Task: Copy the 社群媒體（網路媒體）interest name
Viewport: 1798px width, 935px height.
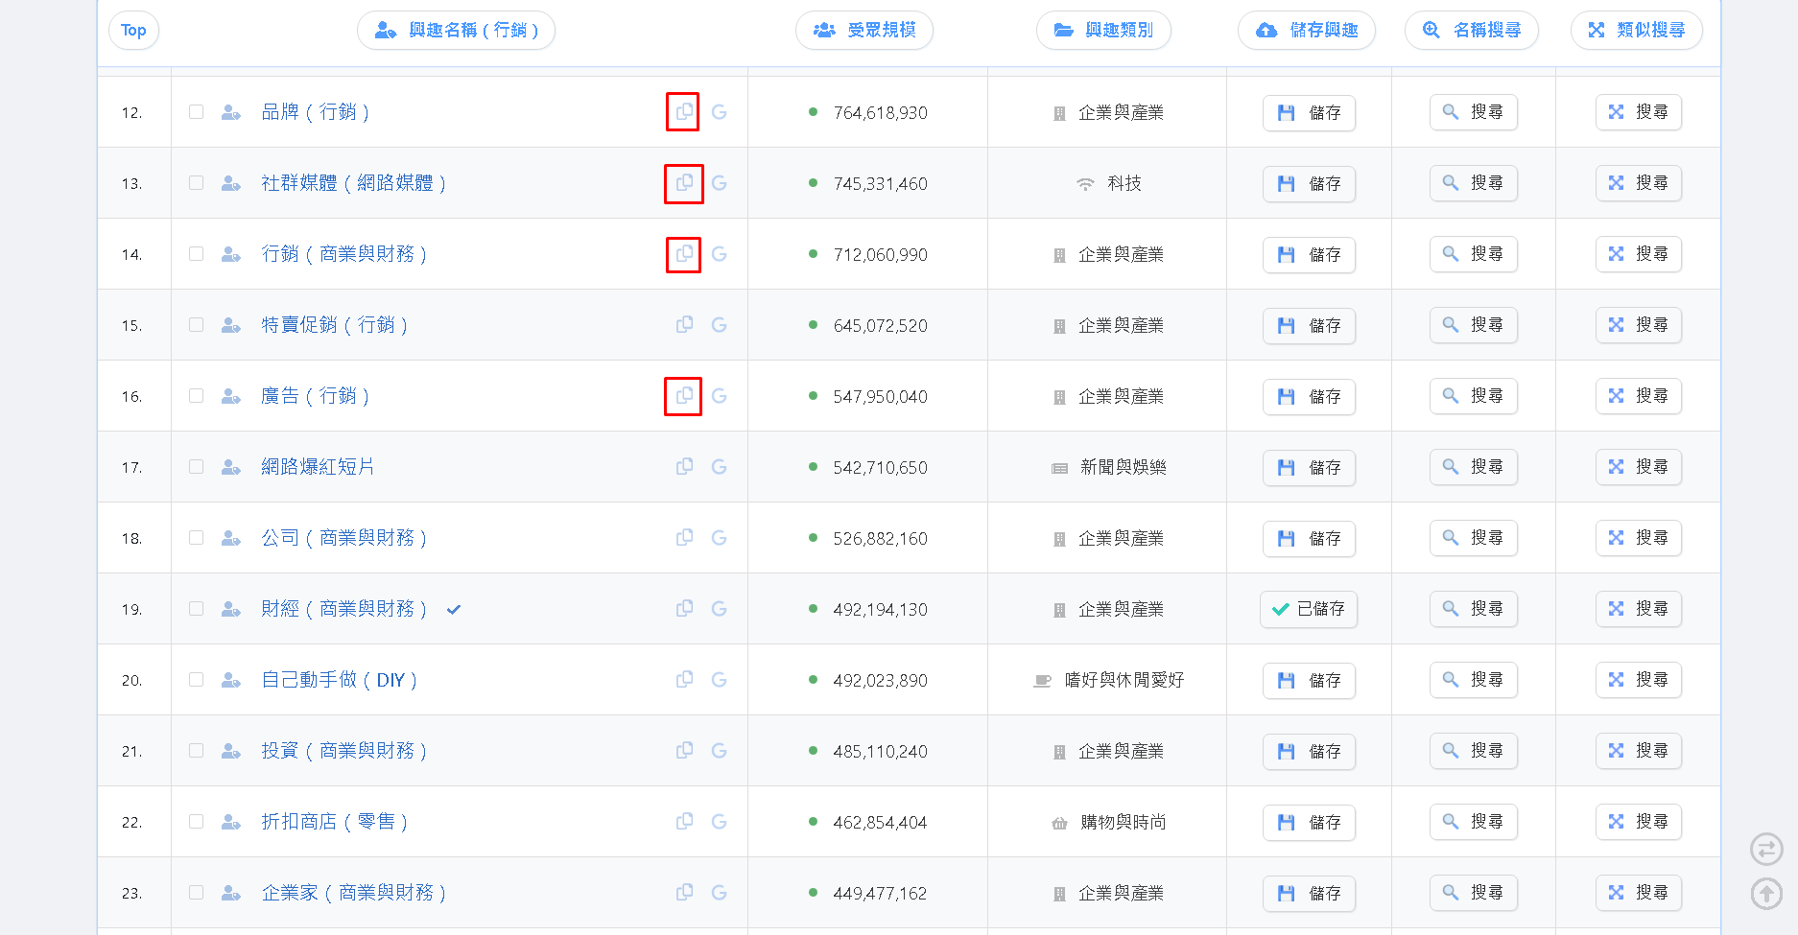Action: 684,183
